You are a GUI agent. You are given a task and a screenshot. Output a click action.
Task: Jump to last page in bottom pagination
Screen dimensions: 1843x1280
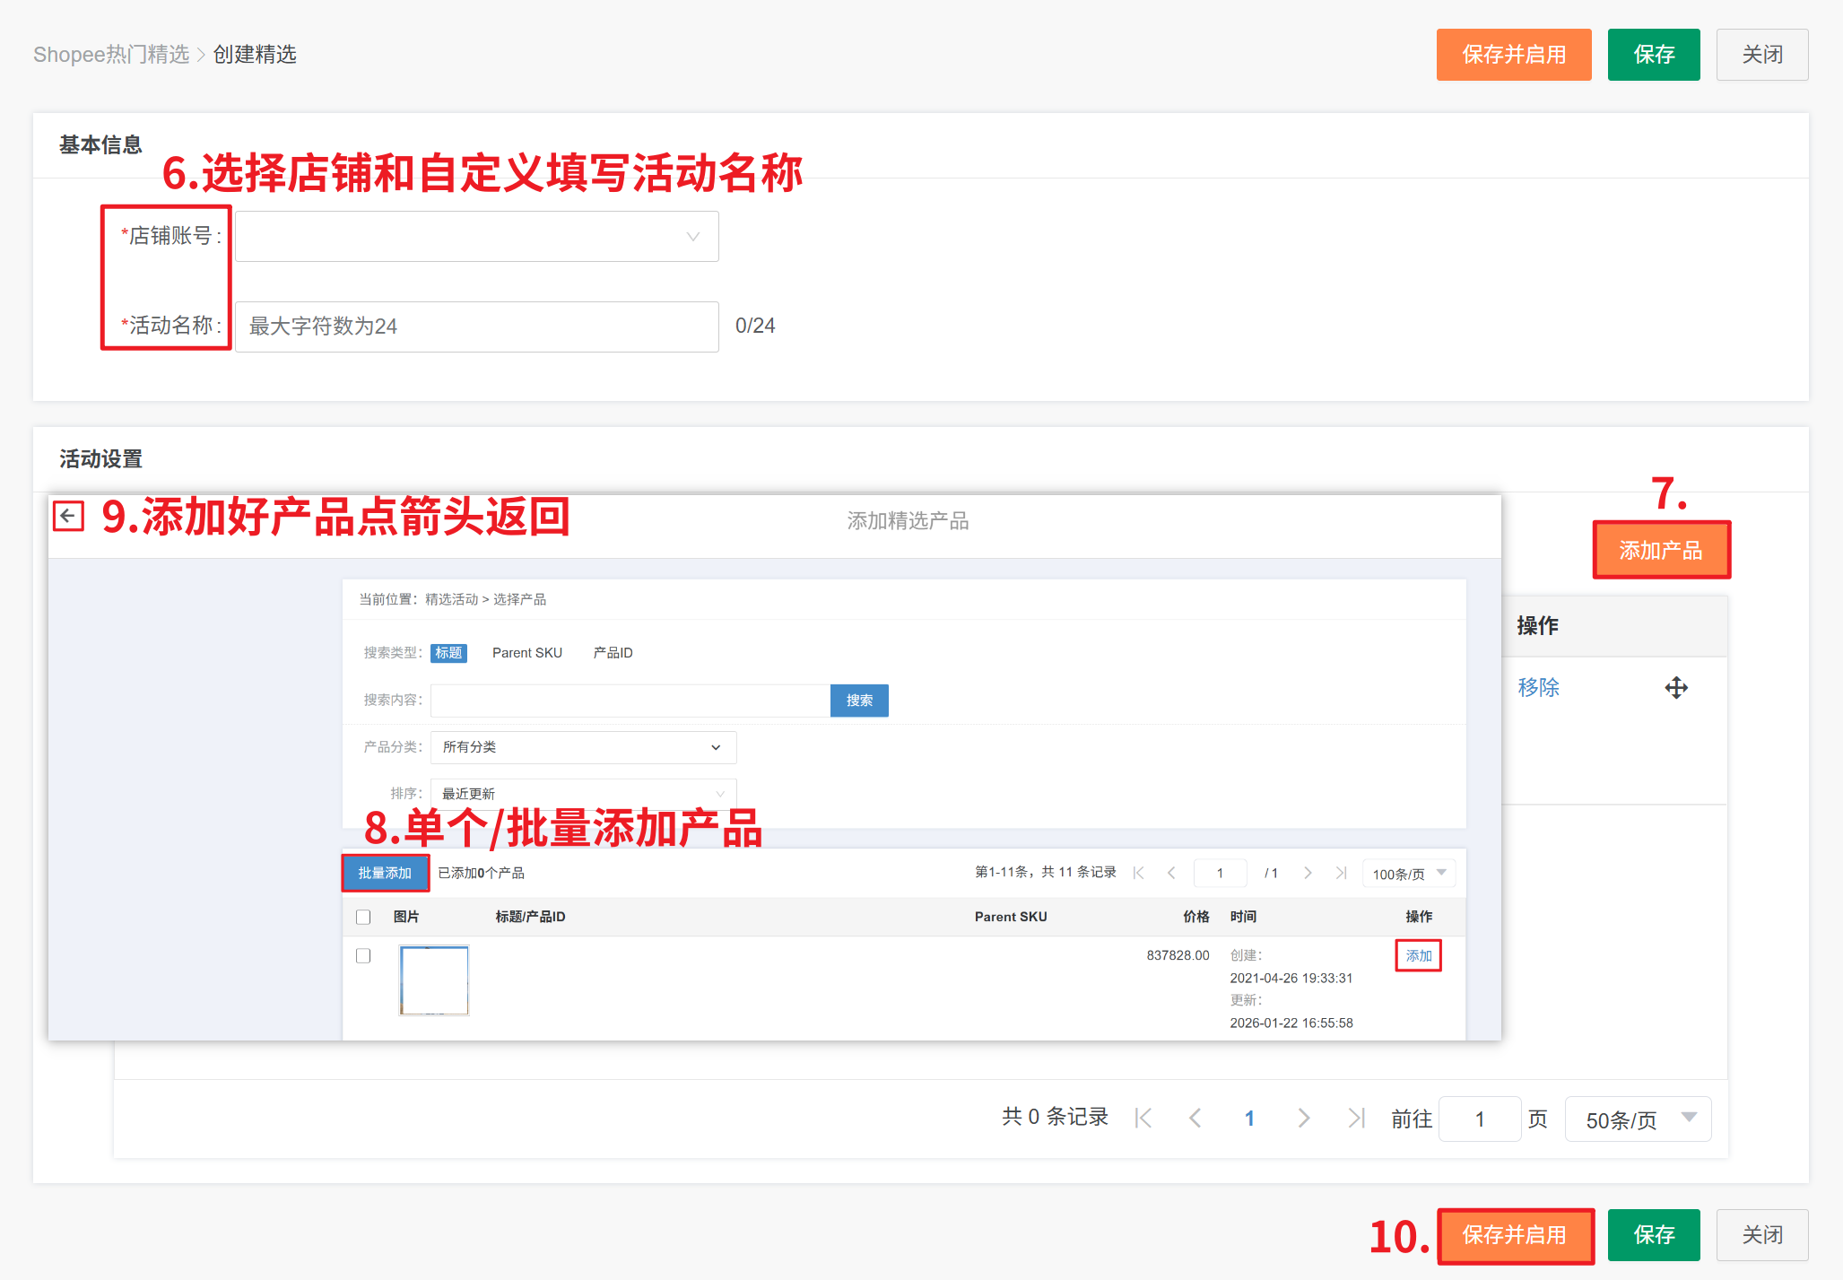(1356, 1118)
